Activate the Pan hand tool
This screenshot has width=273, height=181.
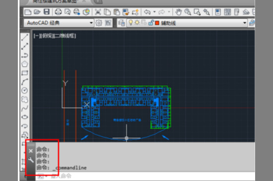(179, 12)
